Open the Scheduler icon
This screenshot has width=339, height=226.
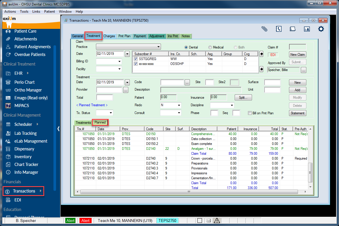[x=8, y=124]
